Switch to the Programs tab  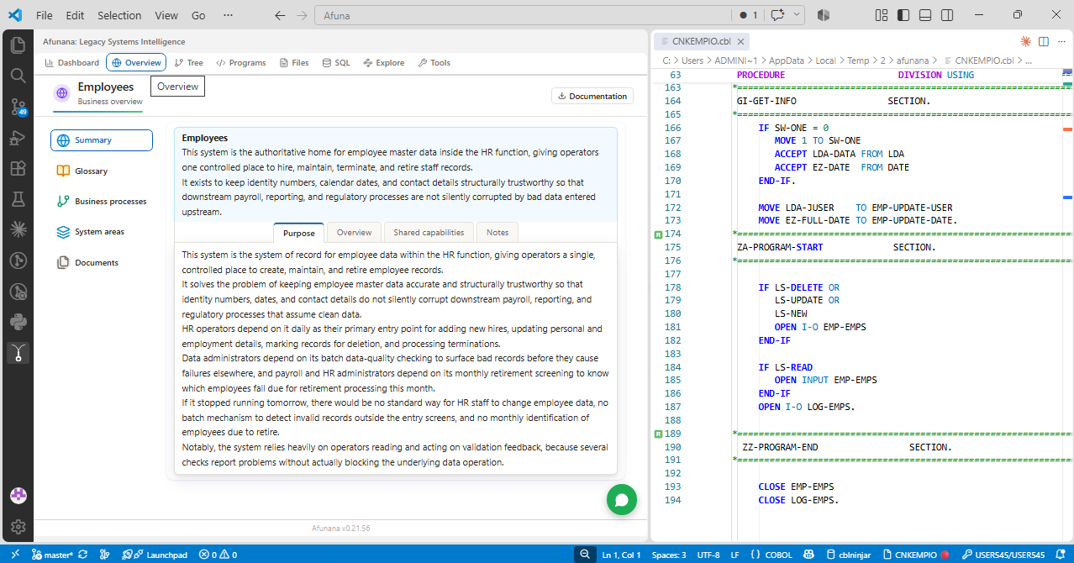click(240, 63)
